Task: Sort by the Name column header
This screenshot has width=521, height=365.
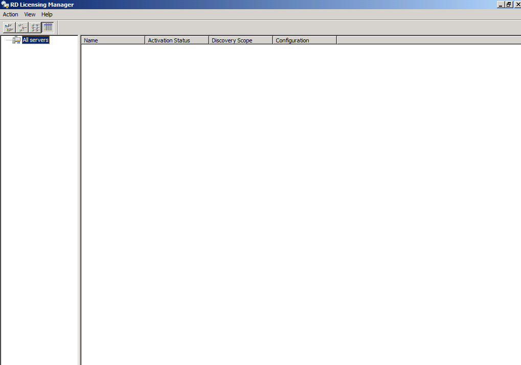Action: (113, 40)
